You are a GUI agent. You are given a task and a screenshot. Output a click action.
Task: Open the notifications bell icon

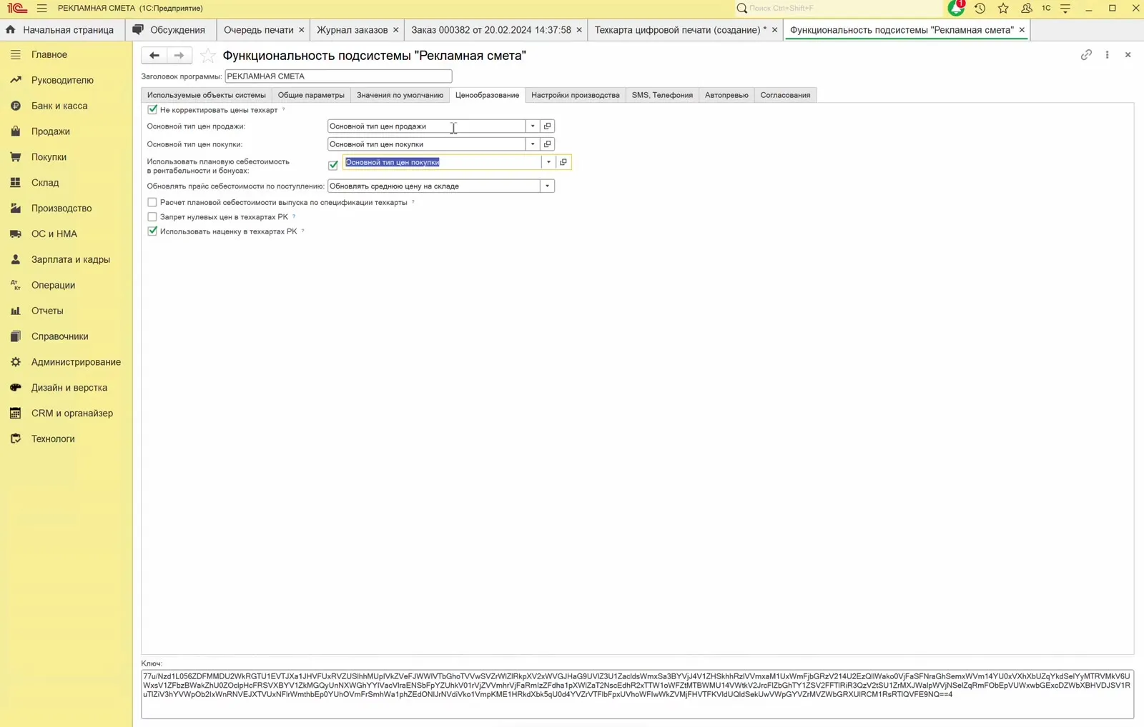(x=956, y=8)
